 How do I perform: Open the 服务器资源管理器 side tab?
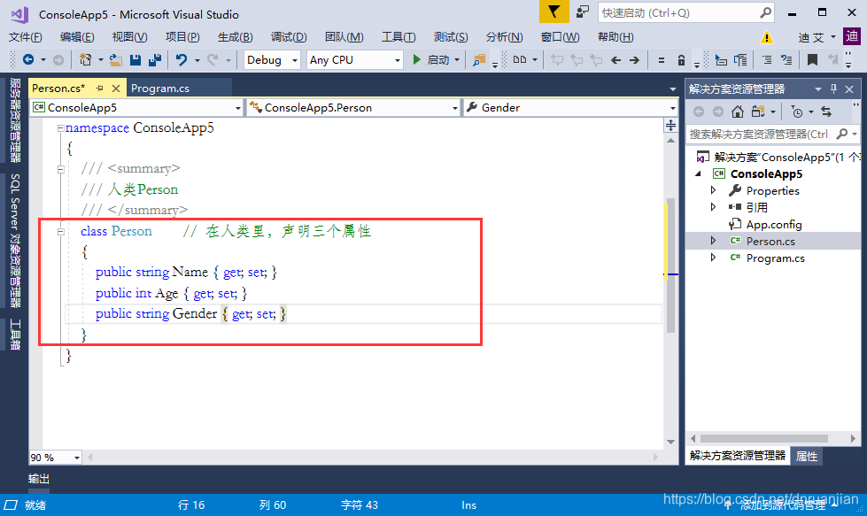point(15,119)
